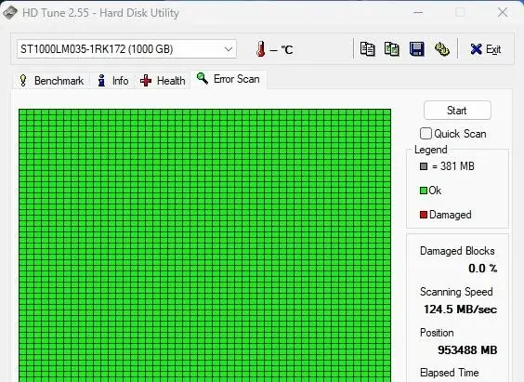Screen dimensions: 524x382
Task: Click the magnifier icon on the Error Scan tab
Action: coord(203,79)
